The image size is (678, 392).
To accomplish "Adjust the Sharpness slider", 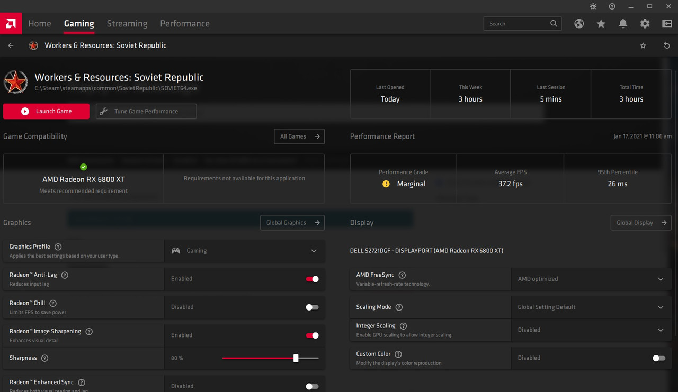I will (x=296, y=358).
